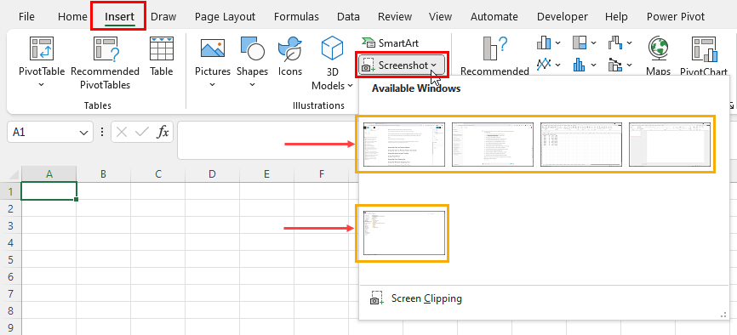This screenshot has height=335, width=737.
Task: Expand the PivotTable dropdown arrow
Action: [41, 85]
